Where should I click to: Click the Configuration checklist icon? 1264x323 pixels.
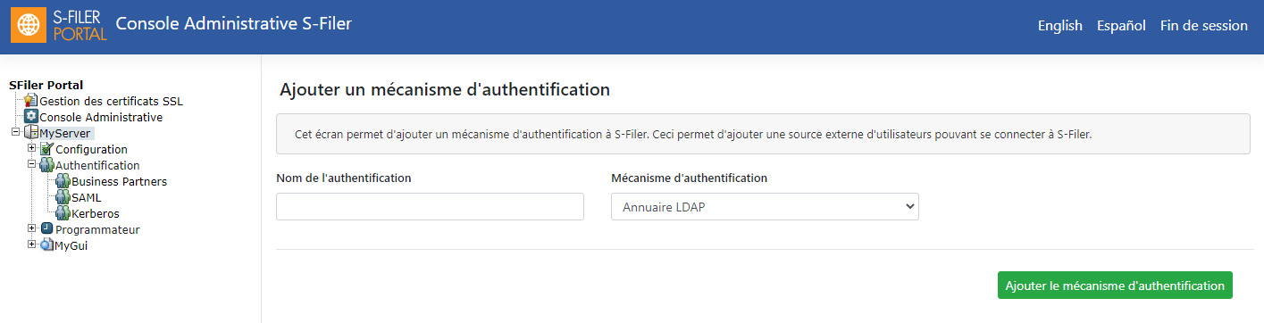(47, 149)
